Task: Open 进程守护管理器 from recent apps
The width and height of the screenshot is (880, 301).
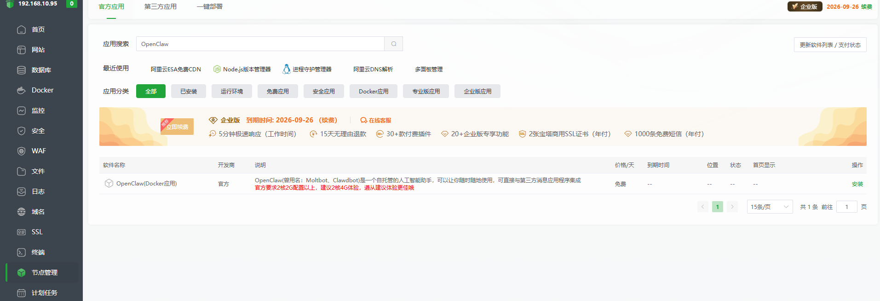Action: (307, 69)
